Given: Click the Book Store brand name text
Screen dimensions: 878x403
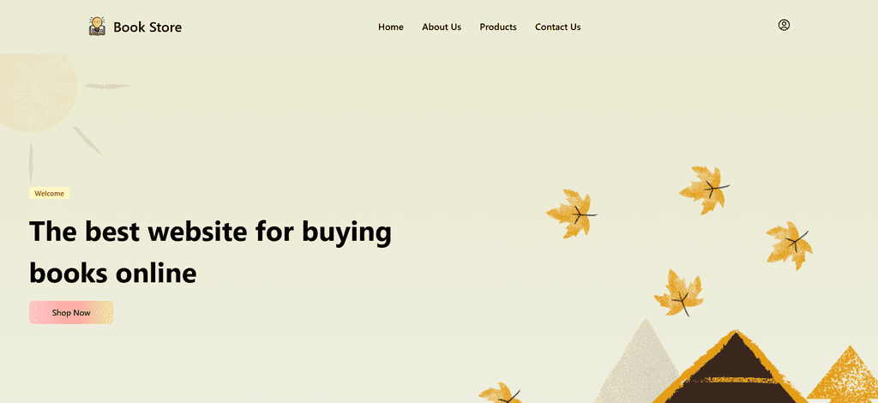Looking at the screenshot, I should tap(147, 27).
